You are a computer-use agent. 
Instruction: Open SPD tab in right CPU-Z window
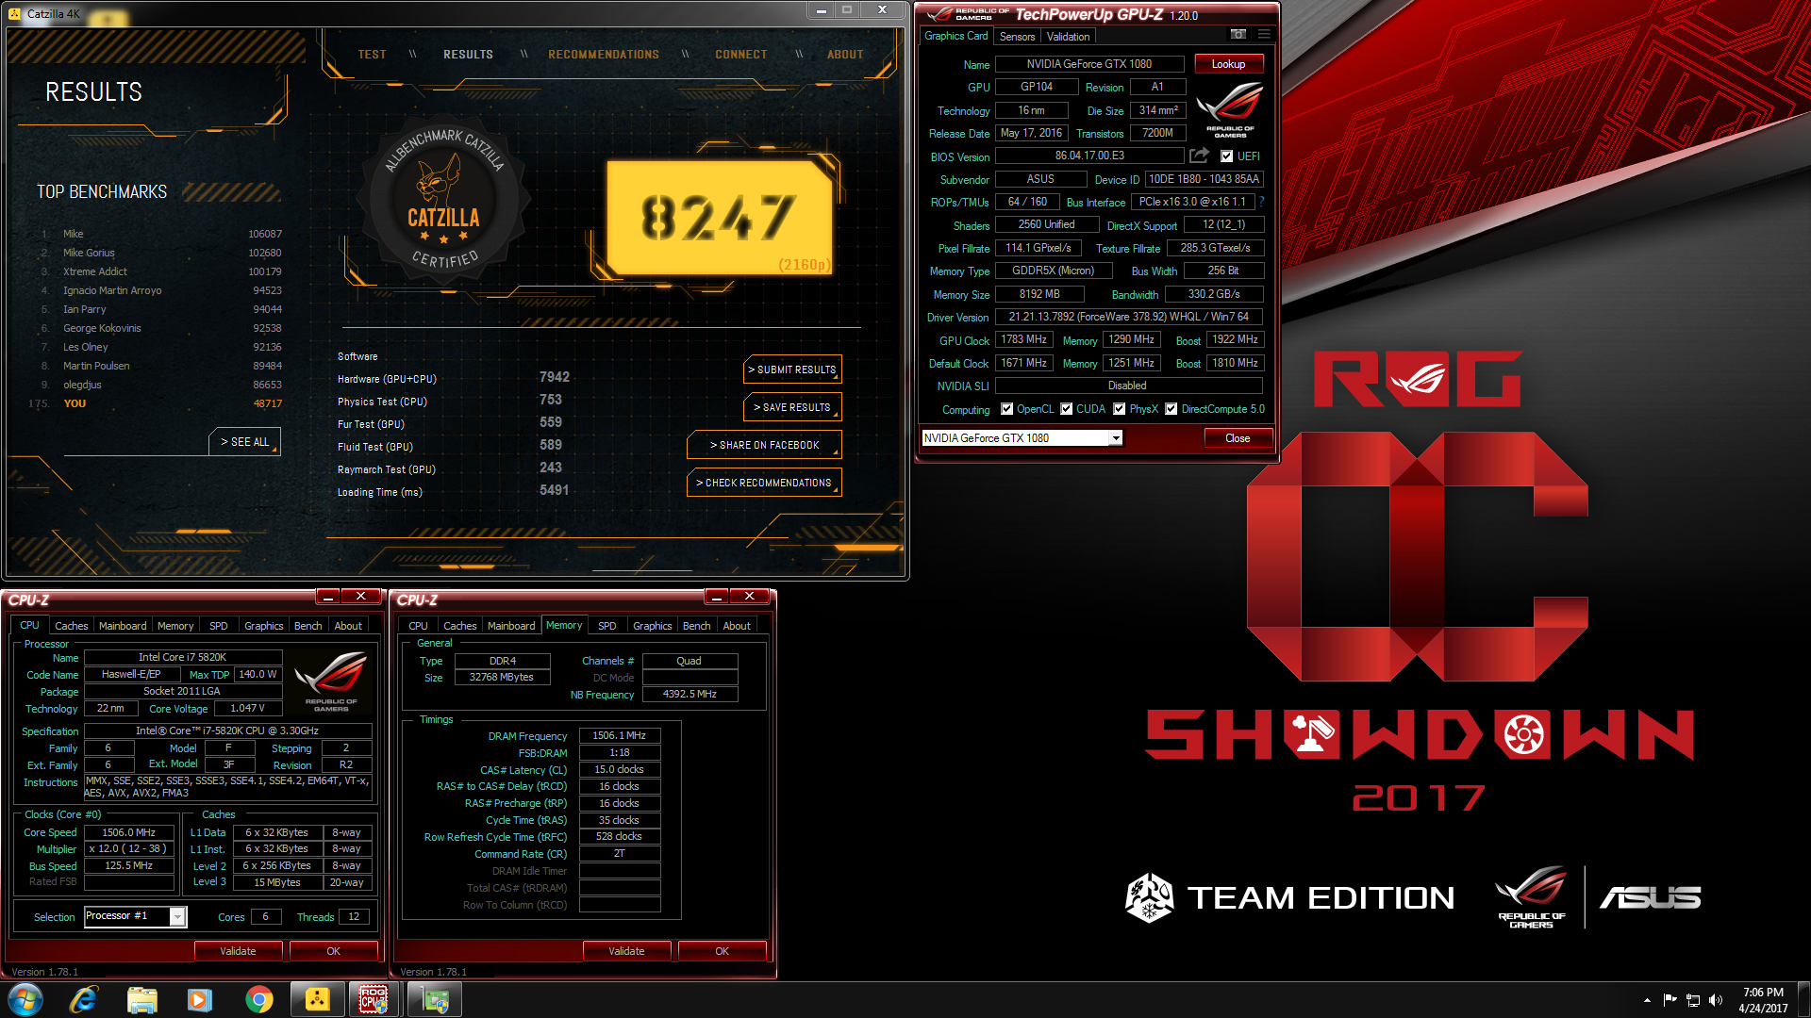pos(607,626)
